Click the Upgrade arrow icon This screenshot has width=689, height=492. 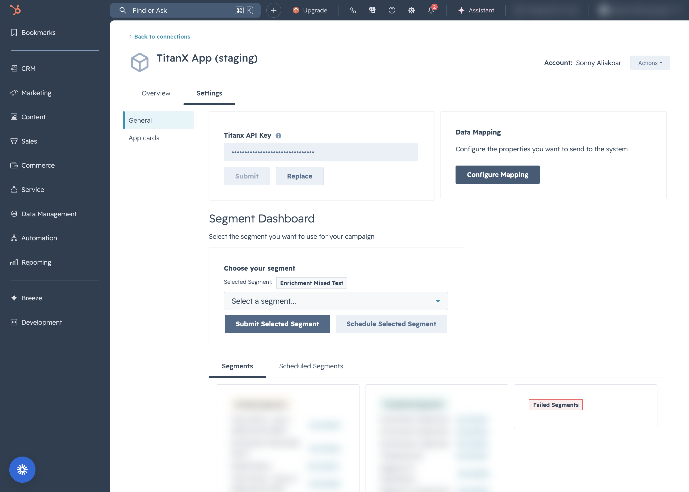coord(296,10)
